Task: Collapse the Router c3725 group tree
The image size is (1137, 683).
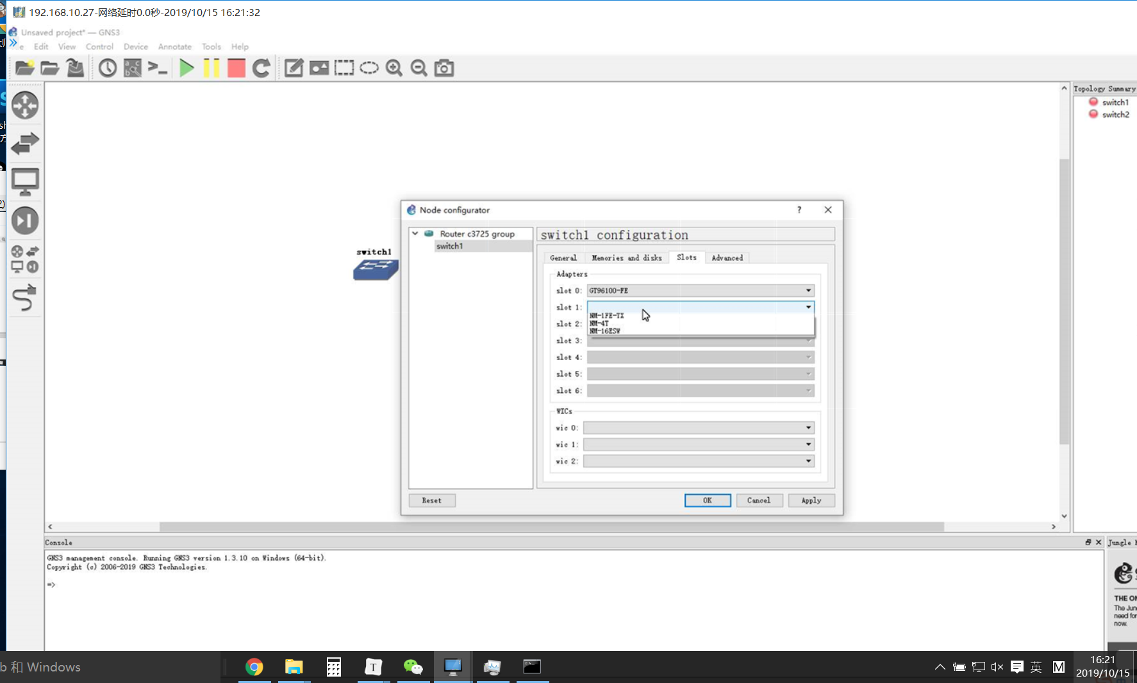Action: point(415,233)
